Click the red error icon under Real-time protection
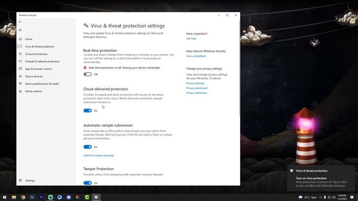This screenshot has height=201, width=358. tap(85, 68)
